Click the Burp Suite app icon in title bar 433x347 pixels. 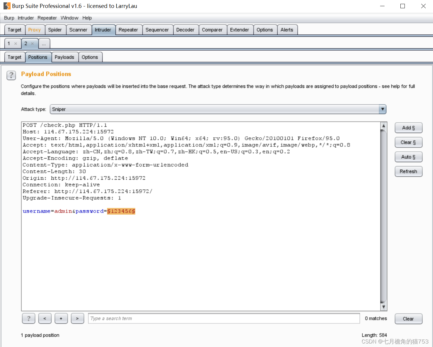(7, 6)
